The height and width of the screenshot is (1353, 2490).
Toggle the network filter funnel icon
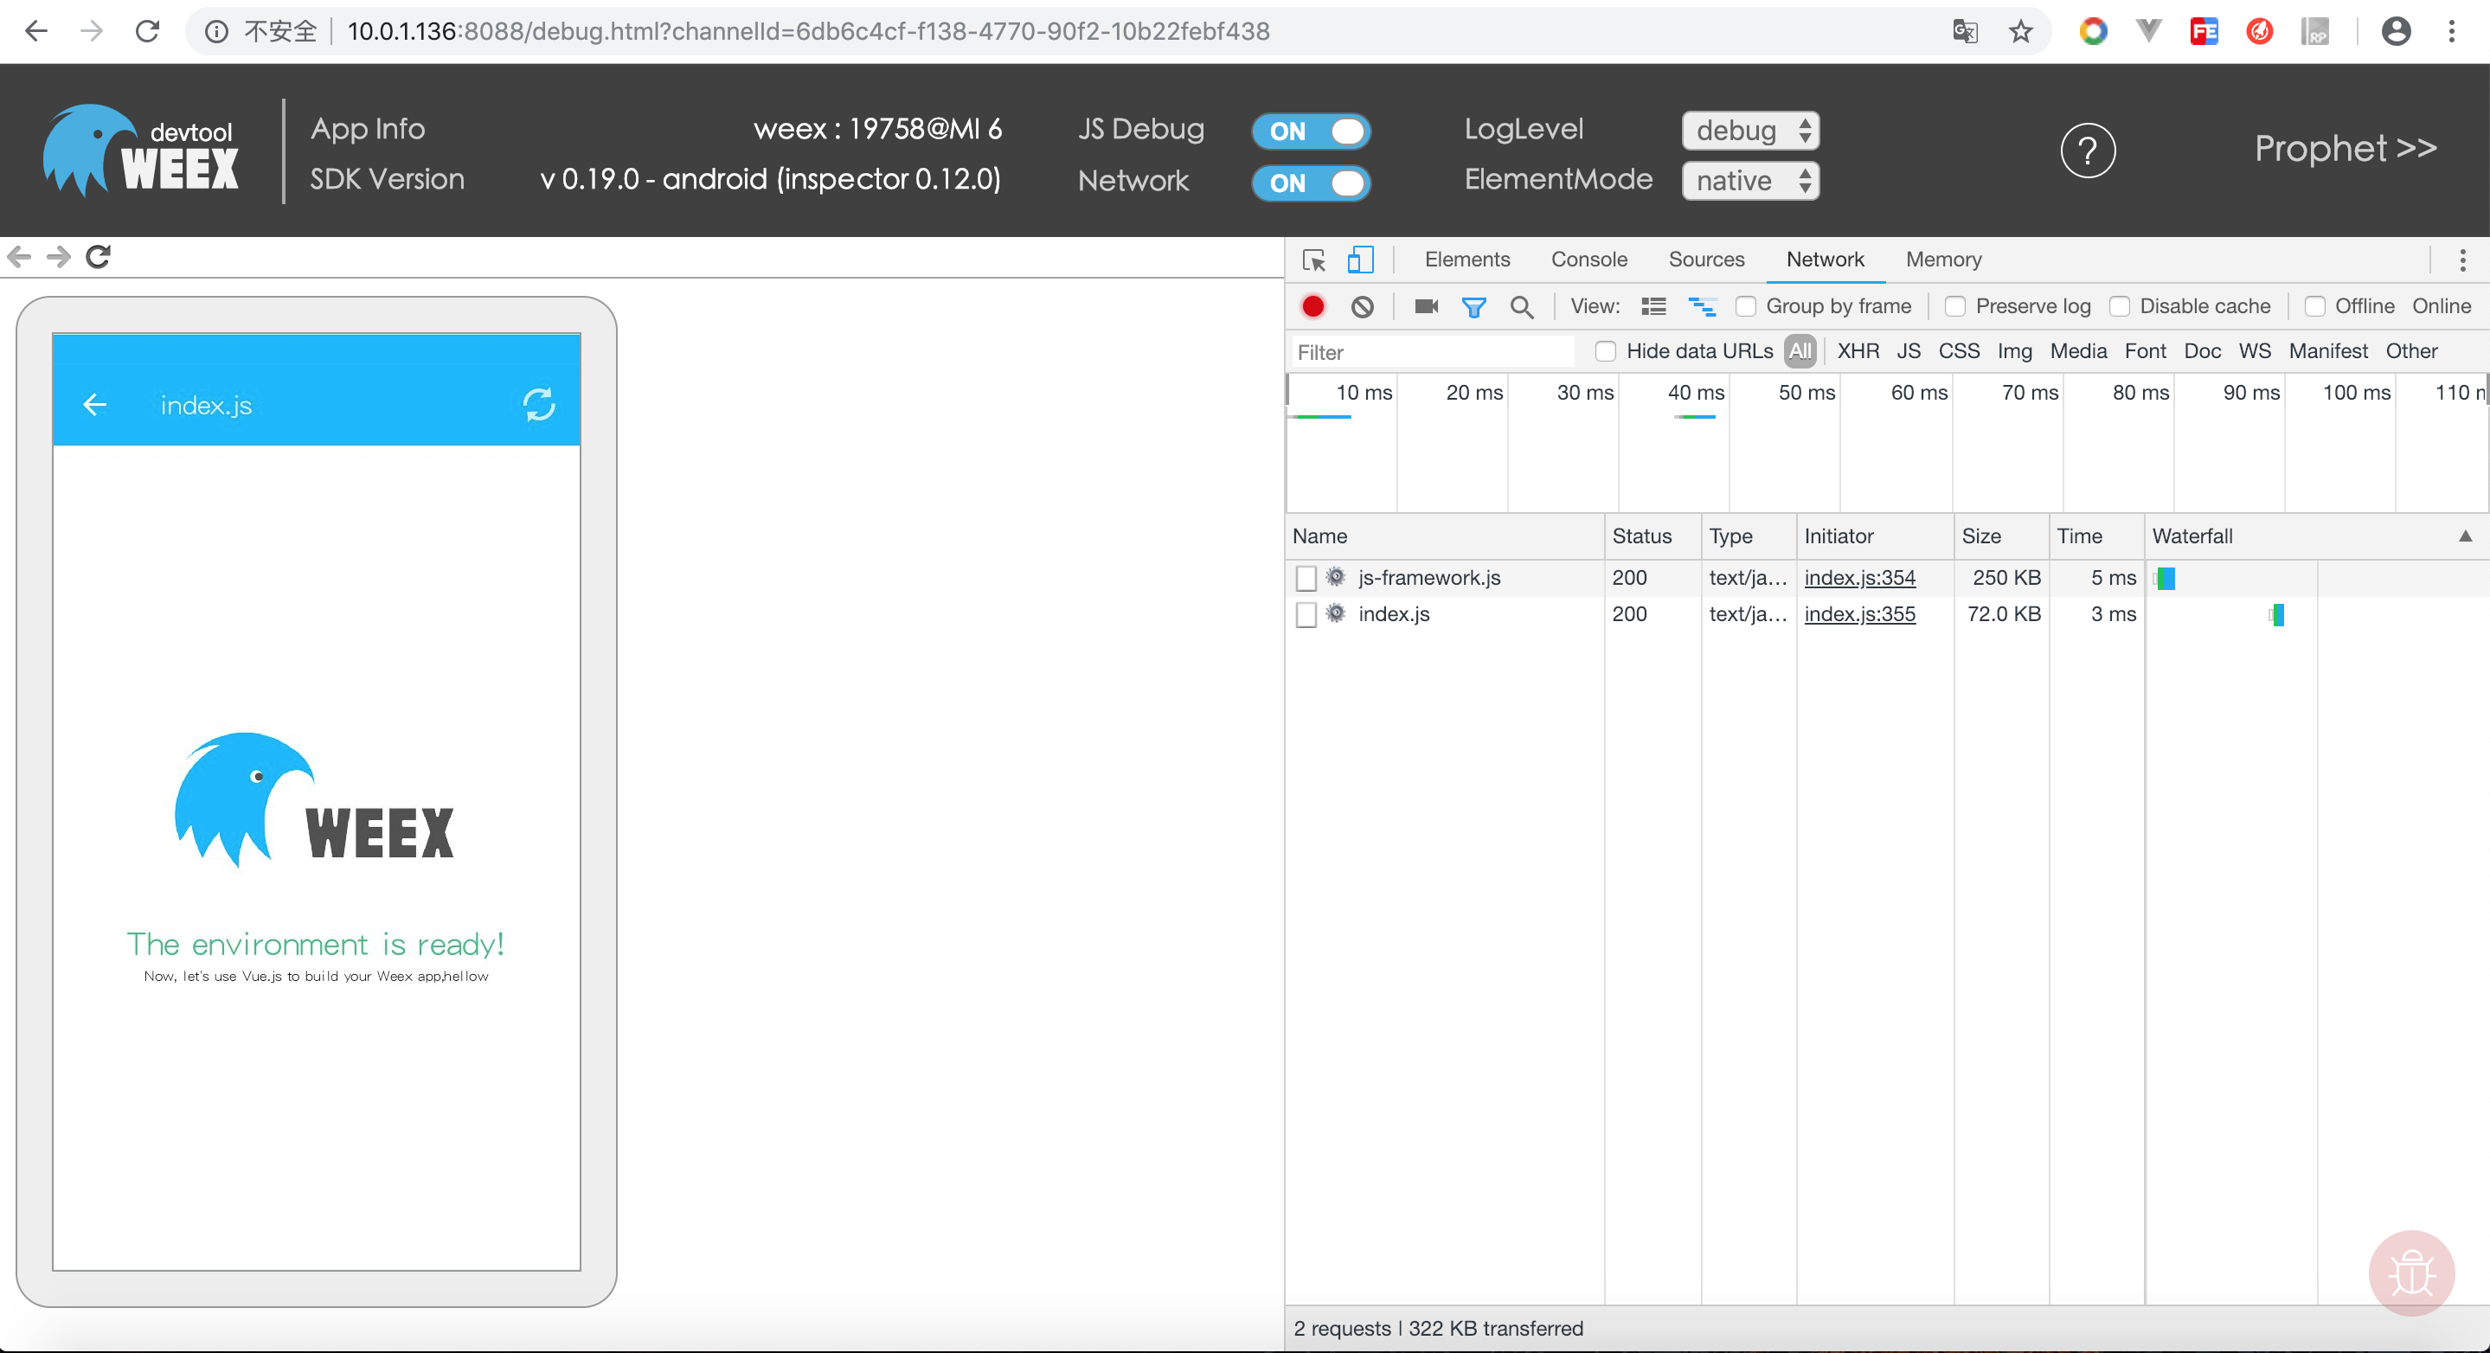click(x=1473, y=307)
